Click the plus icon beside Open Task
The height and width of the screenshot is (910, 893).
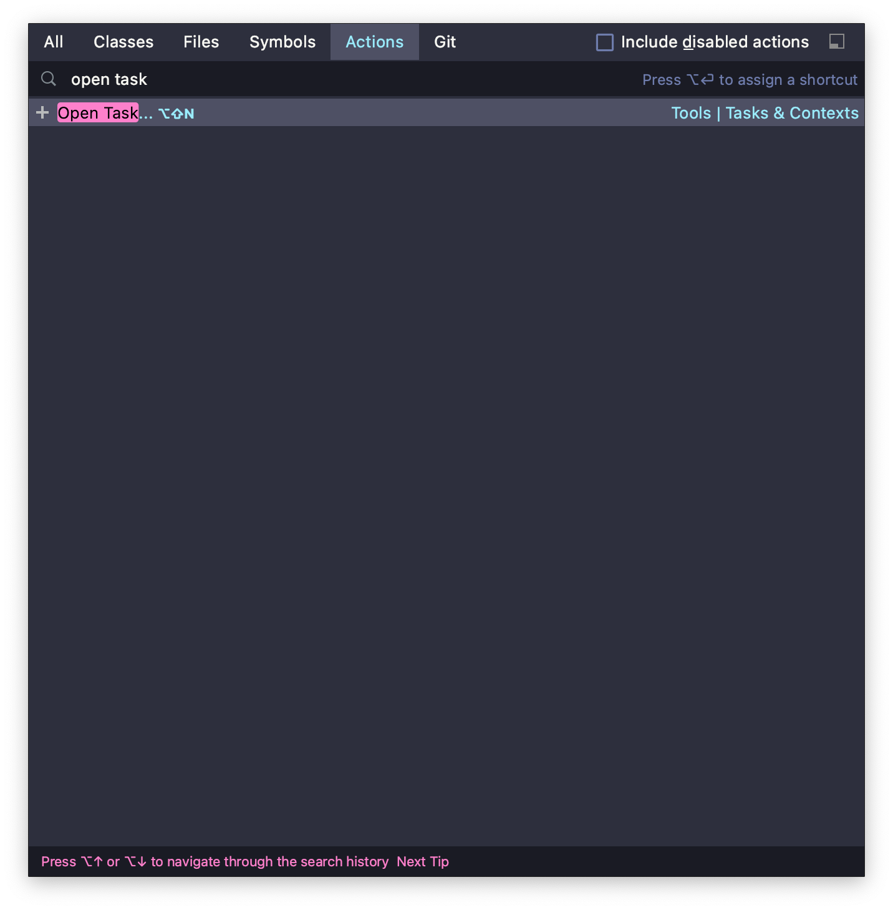coord(42,112)
